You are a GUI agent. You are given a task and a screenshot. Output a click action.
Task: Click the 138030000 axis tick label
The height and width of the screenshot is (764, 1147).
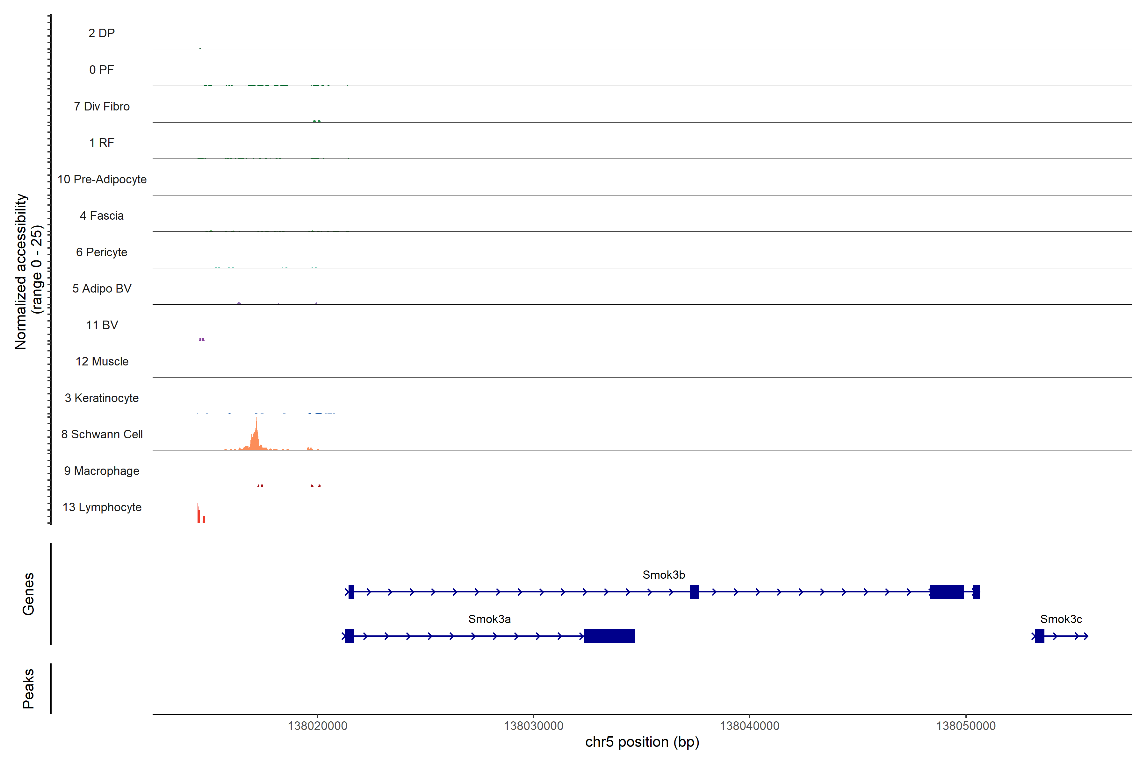click(x=533, y=726)
